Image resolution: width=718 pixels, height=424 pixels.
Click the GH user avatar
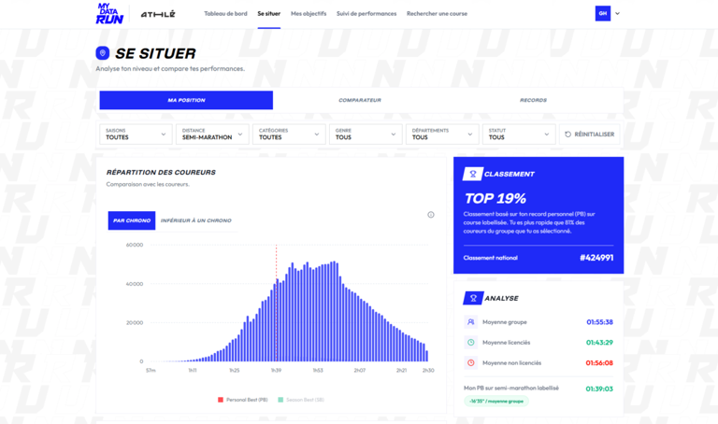[603, 13]
